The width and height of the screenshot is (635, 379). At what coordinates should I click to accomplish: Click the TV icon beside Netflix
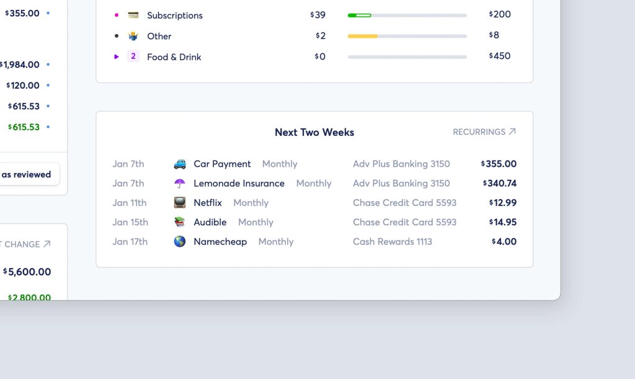coord(180,203)
